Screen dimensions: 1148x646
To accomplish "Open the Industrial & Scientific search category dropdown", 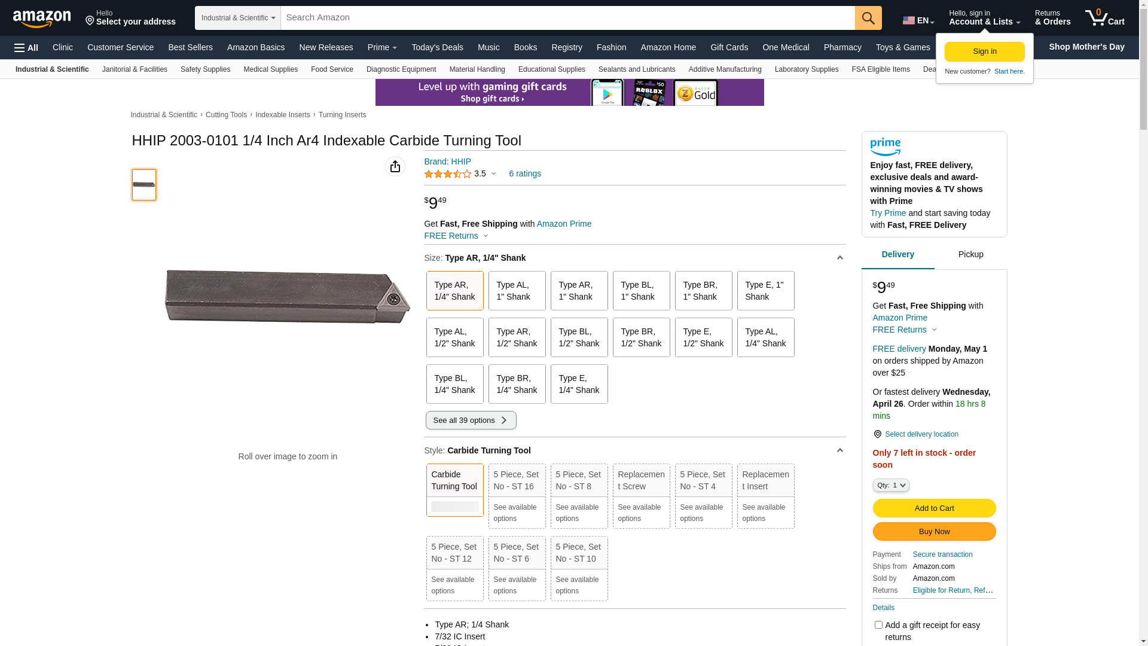I will click(x=238, y=18).
